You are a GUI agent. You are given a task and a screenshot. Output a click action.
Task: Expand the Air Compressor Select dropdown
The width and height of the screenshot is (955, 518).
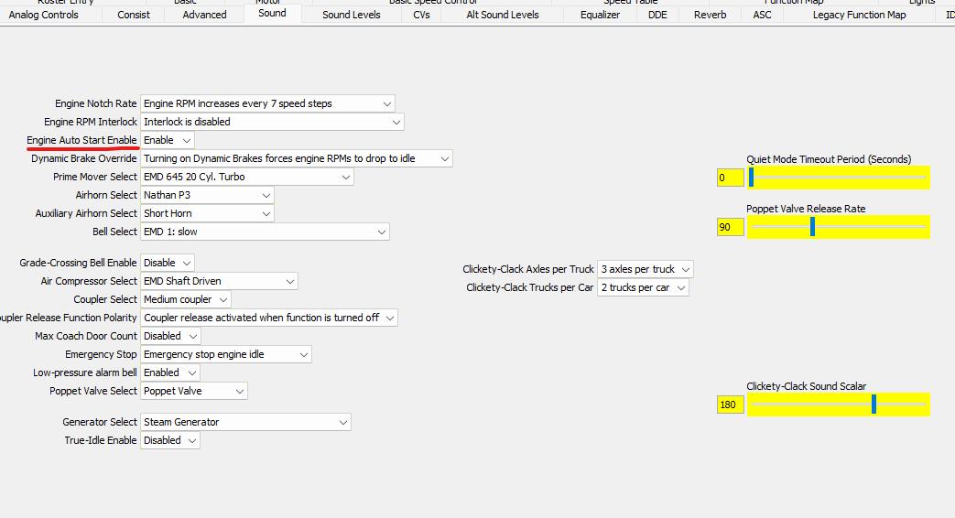219,281
